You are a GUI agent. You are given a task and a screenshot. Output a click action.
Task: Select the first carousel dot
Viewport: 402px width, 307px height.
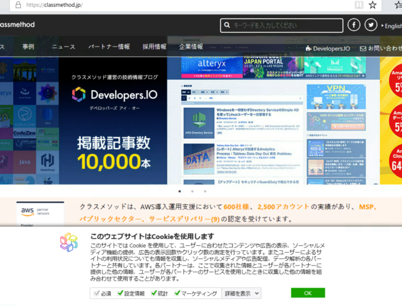(180, 191)
